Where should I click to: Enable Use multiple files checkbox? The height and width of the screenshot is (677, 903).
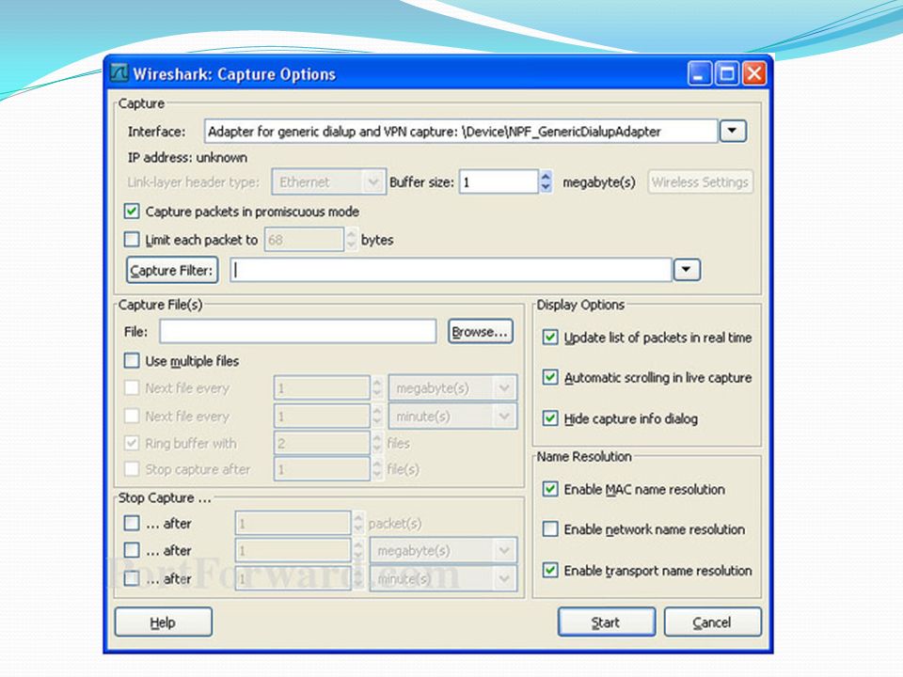tap(132, 360)
